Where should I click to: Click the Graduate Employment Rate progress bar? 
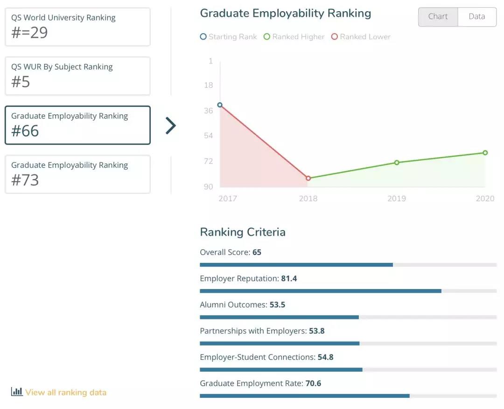click(x=348, y=396)
